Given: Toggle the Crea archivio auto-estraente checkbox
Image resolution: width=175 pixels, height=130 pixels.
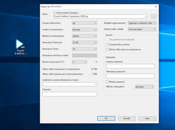Looking at the screenshot, I should (x=107, y=40).
